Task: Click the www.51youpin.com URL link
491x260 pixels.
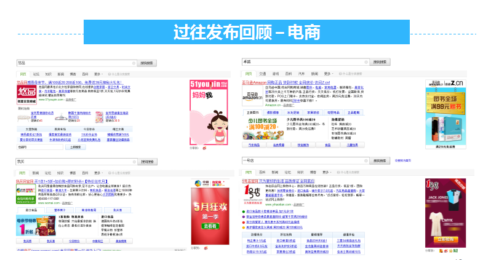Action: click(x=50, y=100)
